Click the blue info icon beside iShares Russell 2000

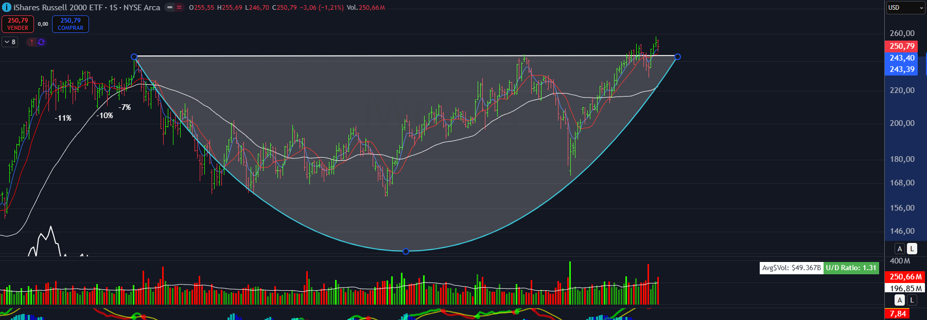[7, 8]
